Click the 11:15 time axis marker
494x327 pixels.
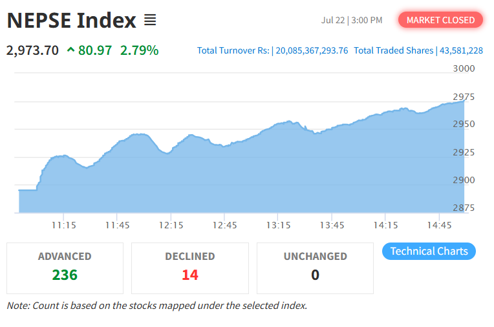64,225
